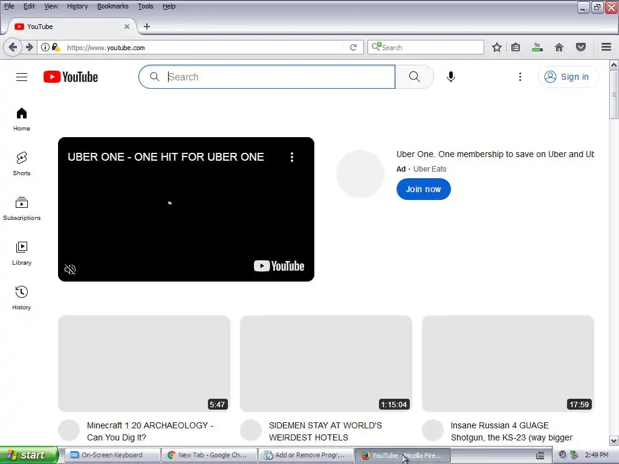The image size is (619, 464).
Task: Open the downloads progress icon
Action: pyautogui.click(x=537, y=47)
